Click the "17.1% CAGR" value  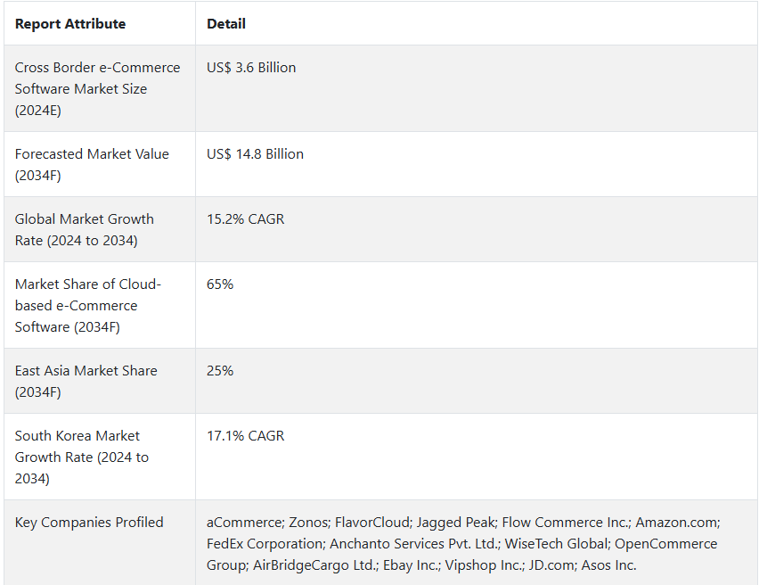click(x=245, y=436)
